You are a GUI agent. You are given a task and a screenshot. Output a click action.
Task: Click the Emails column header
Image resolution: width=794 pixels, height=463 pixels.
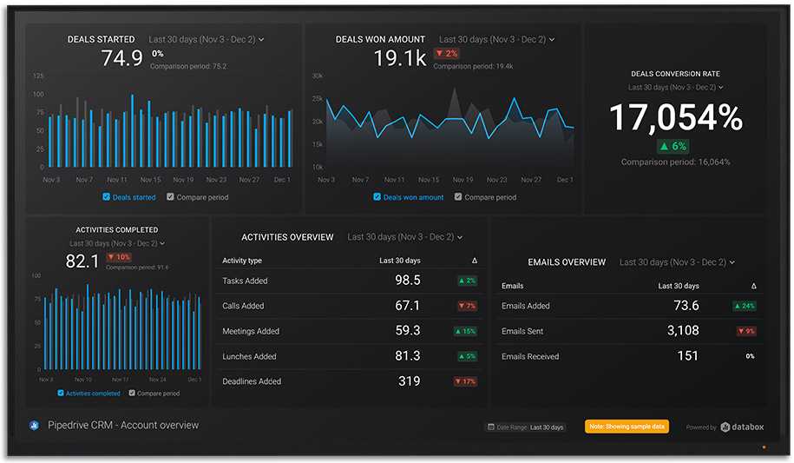click(x=513, y=286)
